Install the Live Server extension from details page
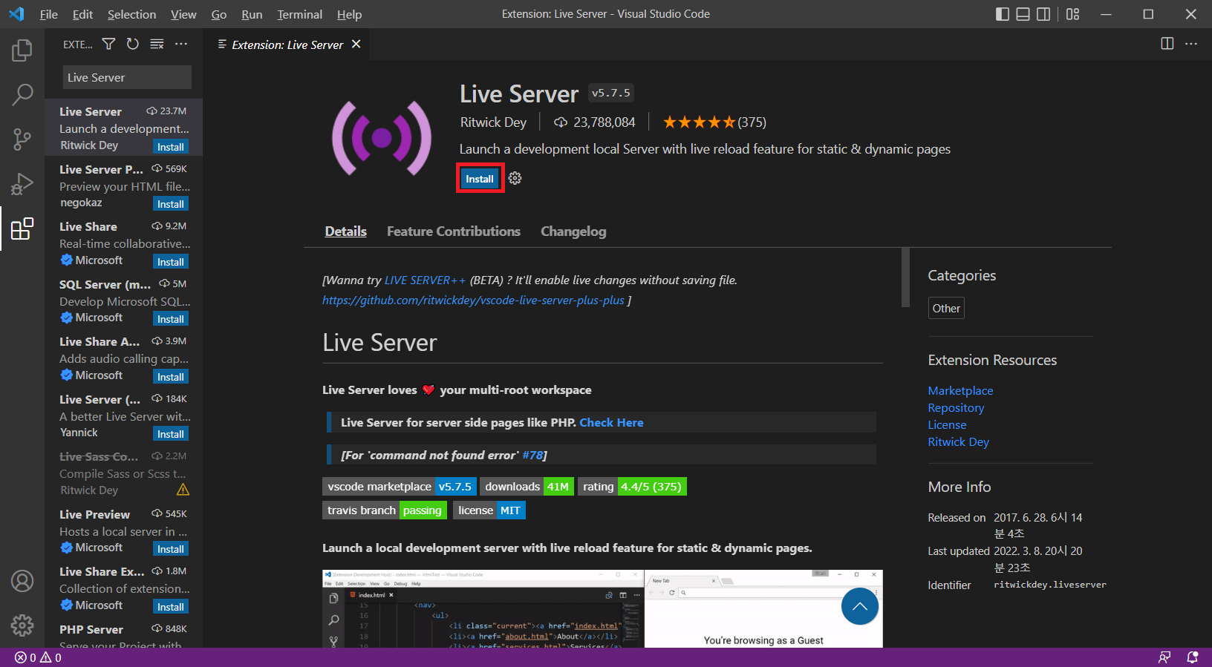 coord(480,179)
